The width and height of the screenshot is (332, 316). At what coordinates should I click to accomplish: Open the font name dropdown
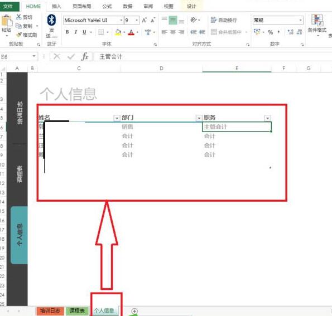click(x=121, y=20)
